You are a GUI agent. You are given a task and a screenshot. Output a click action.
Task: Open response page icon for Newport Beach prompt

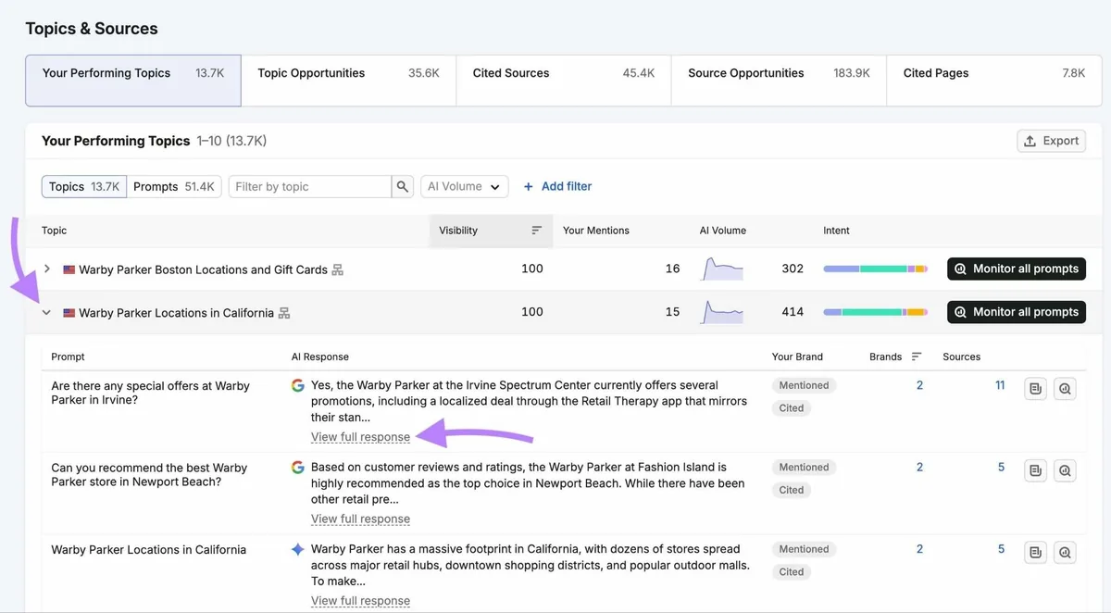pyautogui.click(x=1036, y=471)
